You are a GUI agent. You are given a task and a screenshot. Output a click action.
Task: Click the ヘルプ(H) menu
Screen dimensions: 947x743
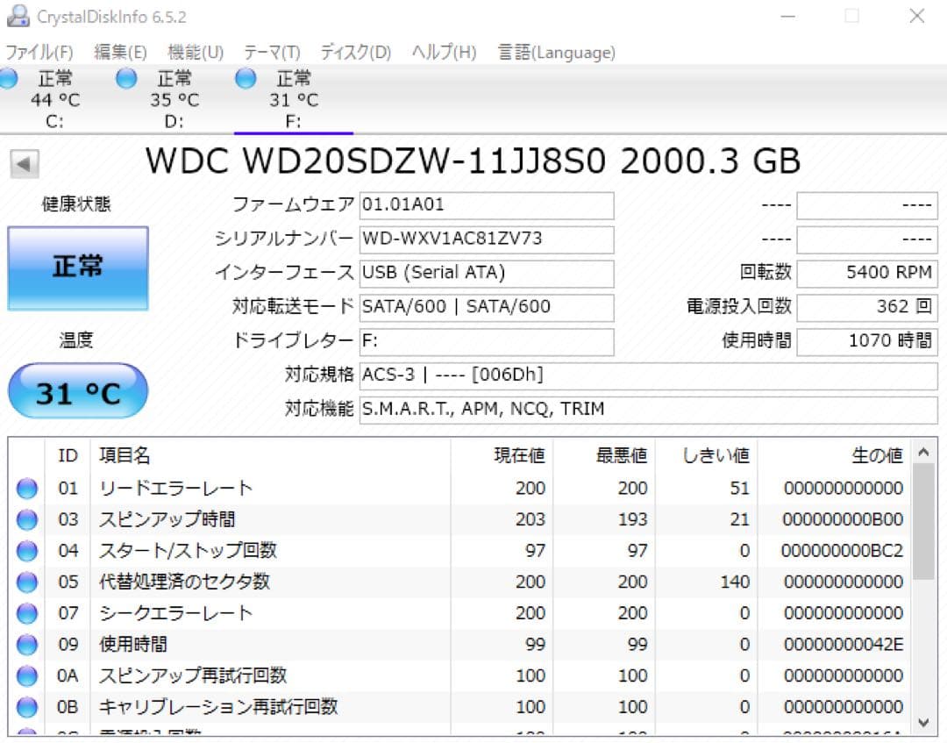[x=444, y=53]
